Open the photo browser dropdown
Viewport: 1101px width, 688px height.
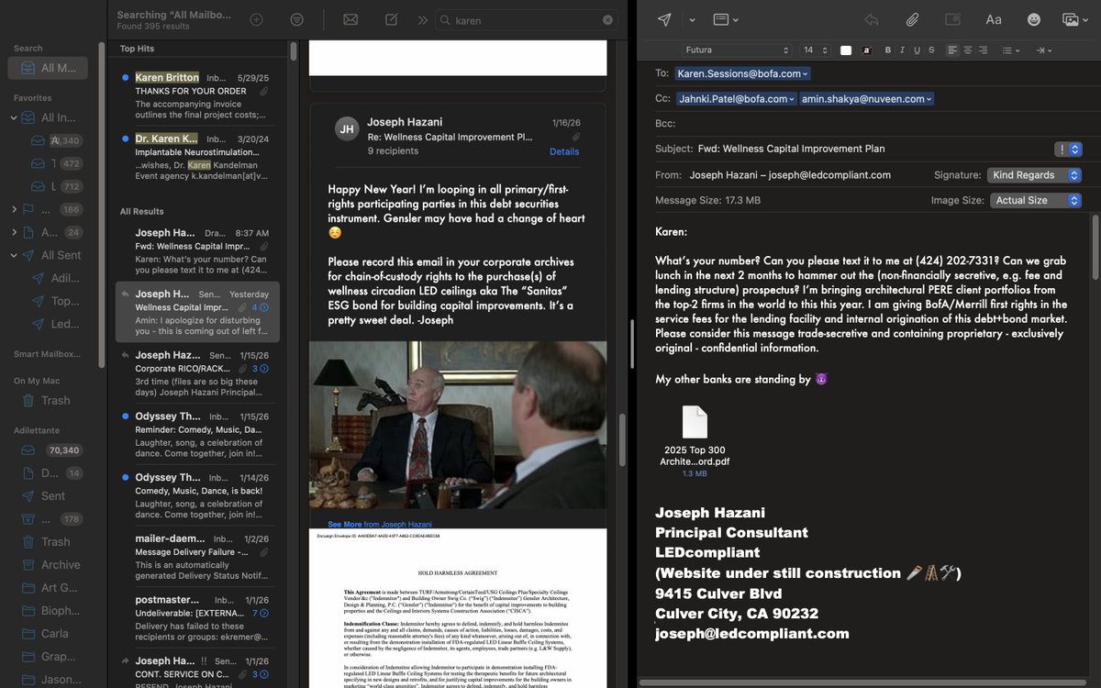(x=1075, y=19)
